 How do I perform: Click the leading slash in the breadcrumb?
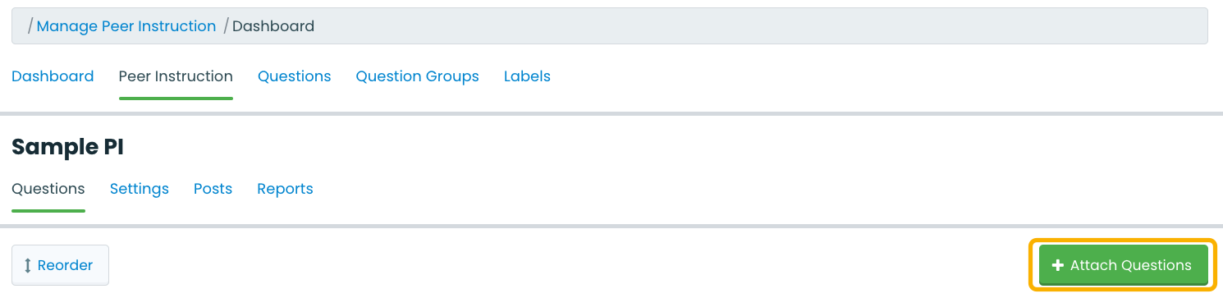pos(30,26)
